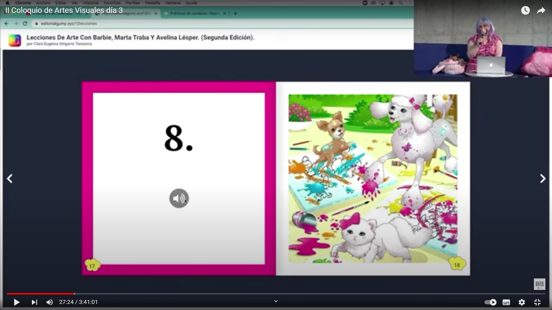
Task: Click the browser forward arrow
Action: (16, 24)
